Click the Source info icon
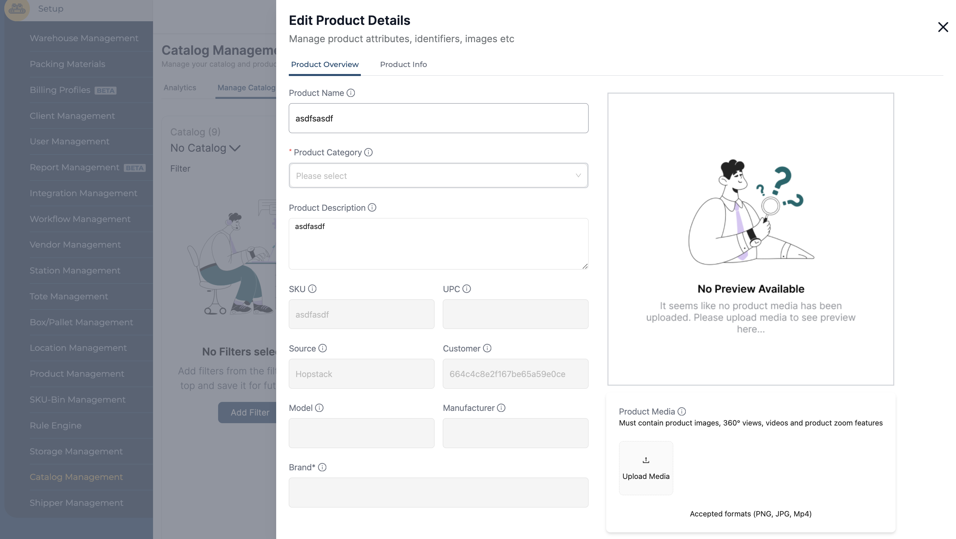 click(x=323, y=348)
